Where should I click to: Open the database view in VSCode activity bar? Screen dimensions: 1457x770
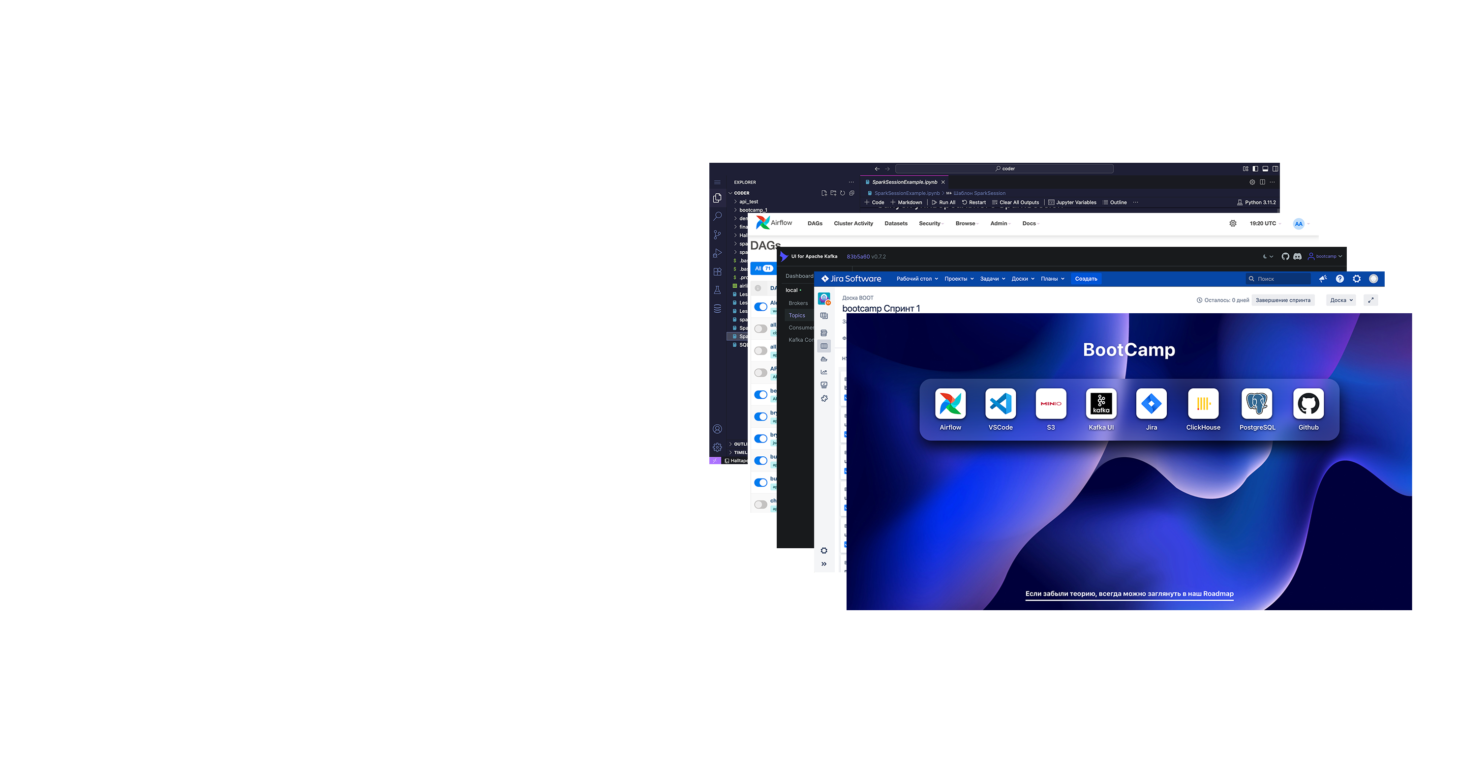click(717, 309)
